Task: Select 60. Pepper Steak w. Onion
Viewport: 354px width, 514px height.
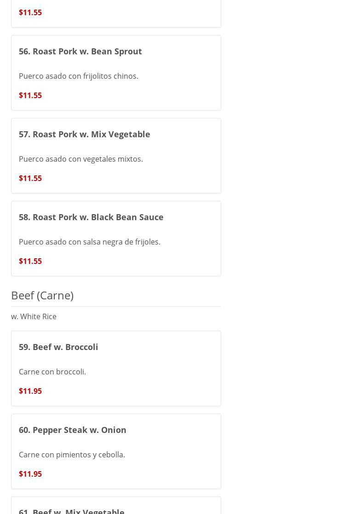Action: tap(73, 430)
